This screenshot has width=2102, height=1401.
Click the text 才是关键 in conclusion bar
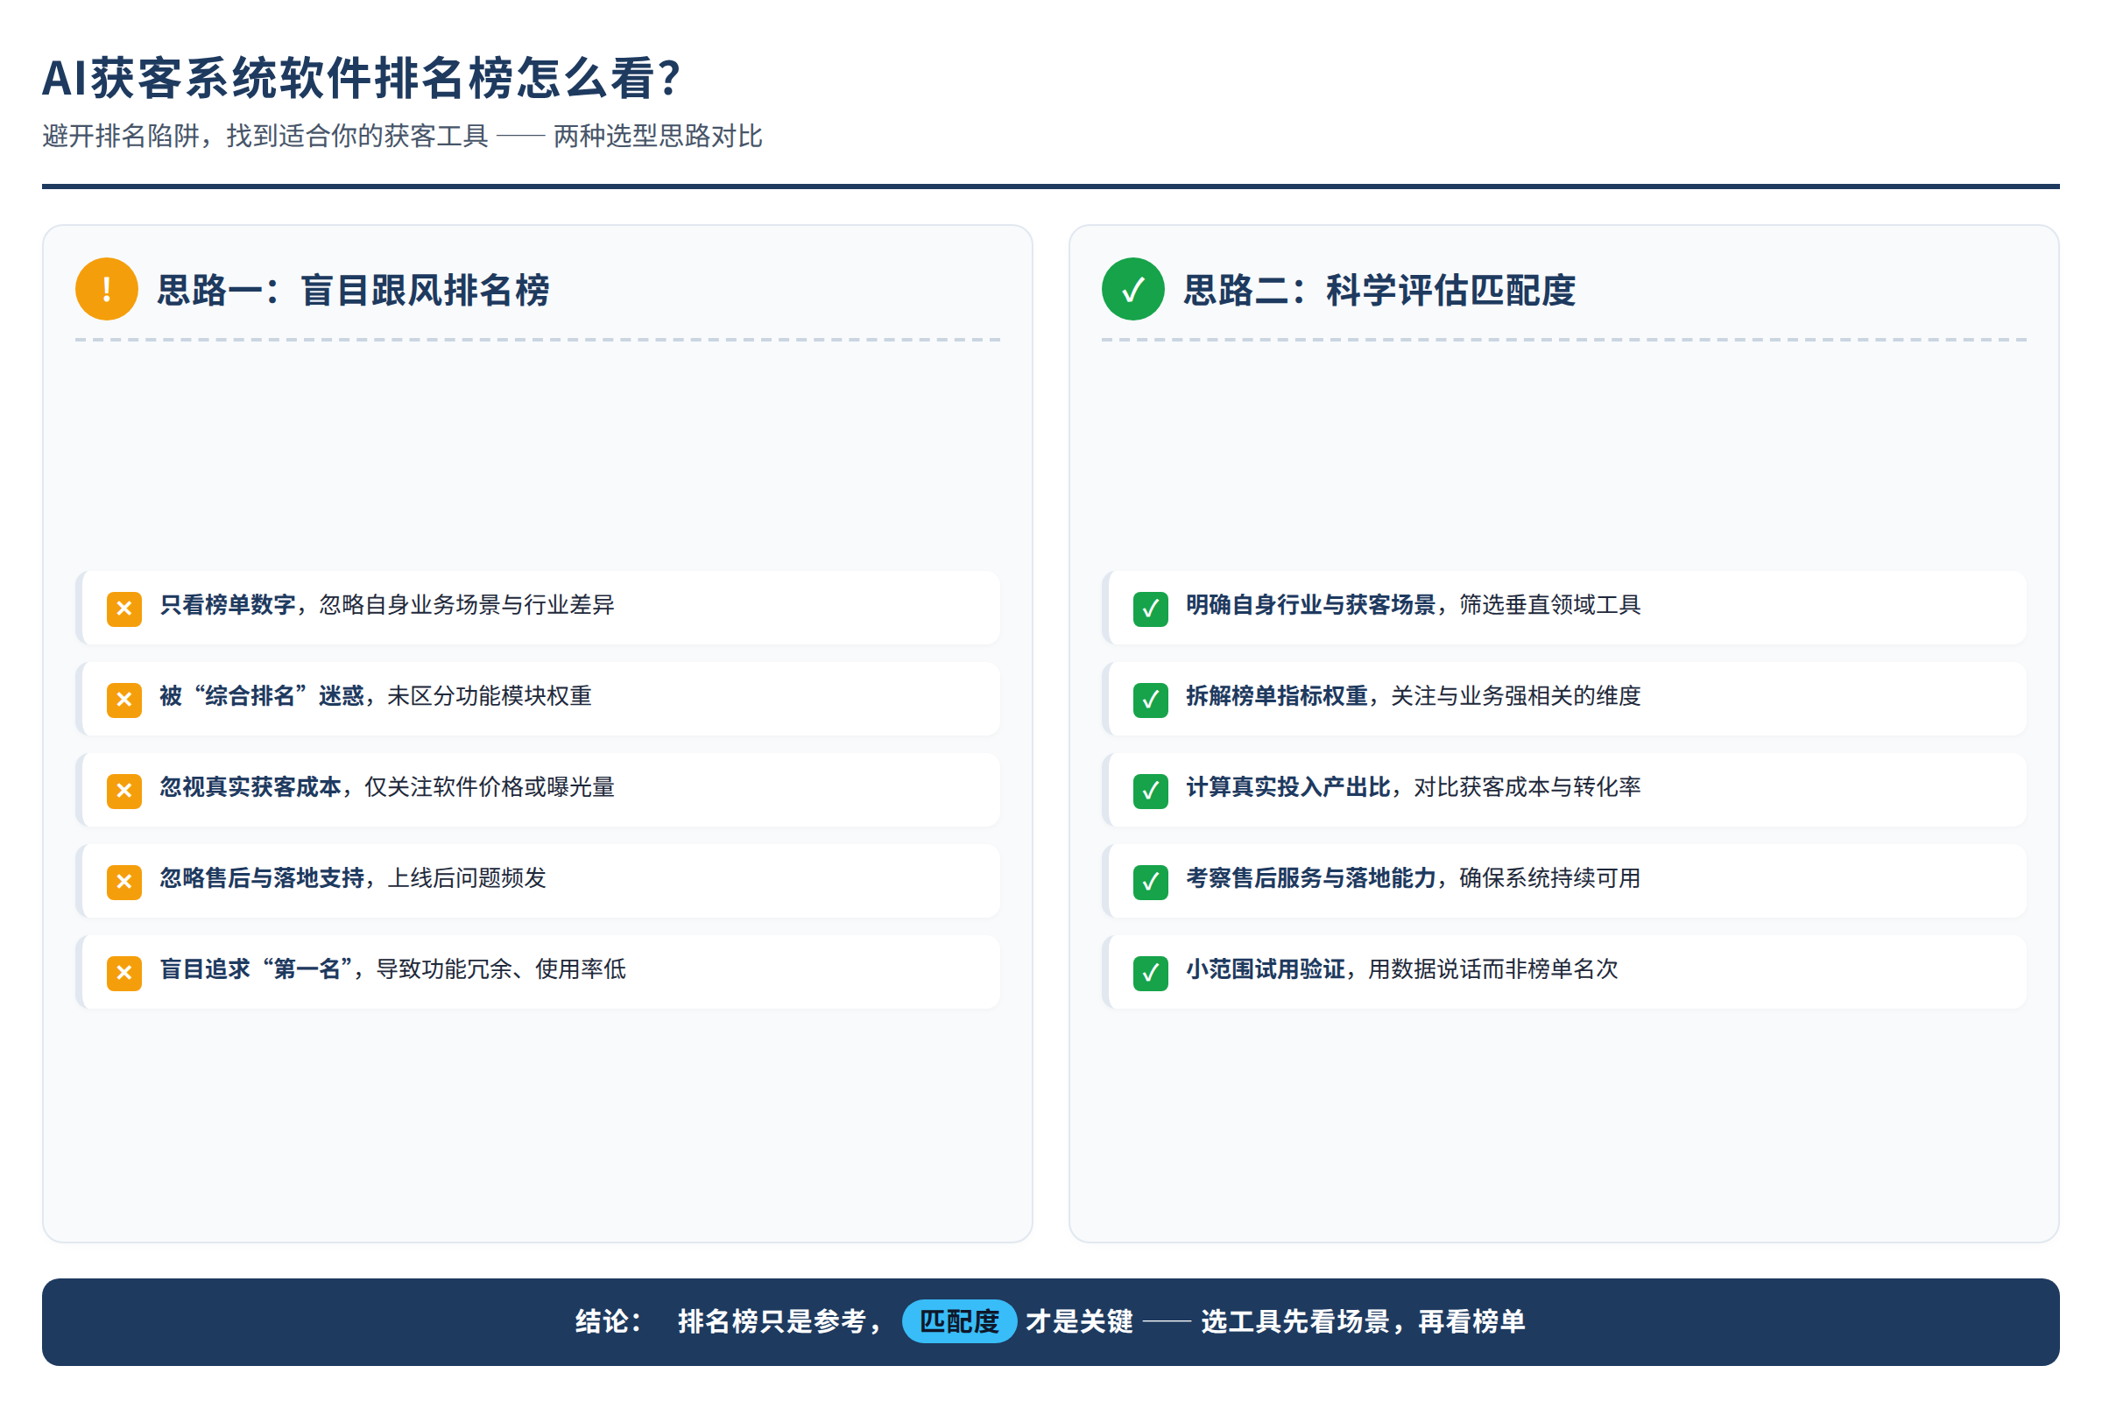[x=1080, y=1321]
